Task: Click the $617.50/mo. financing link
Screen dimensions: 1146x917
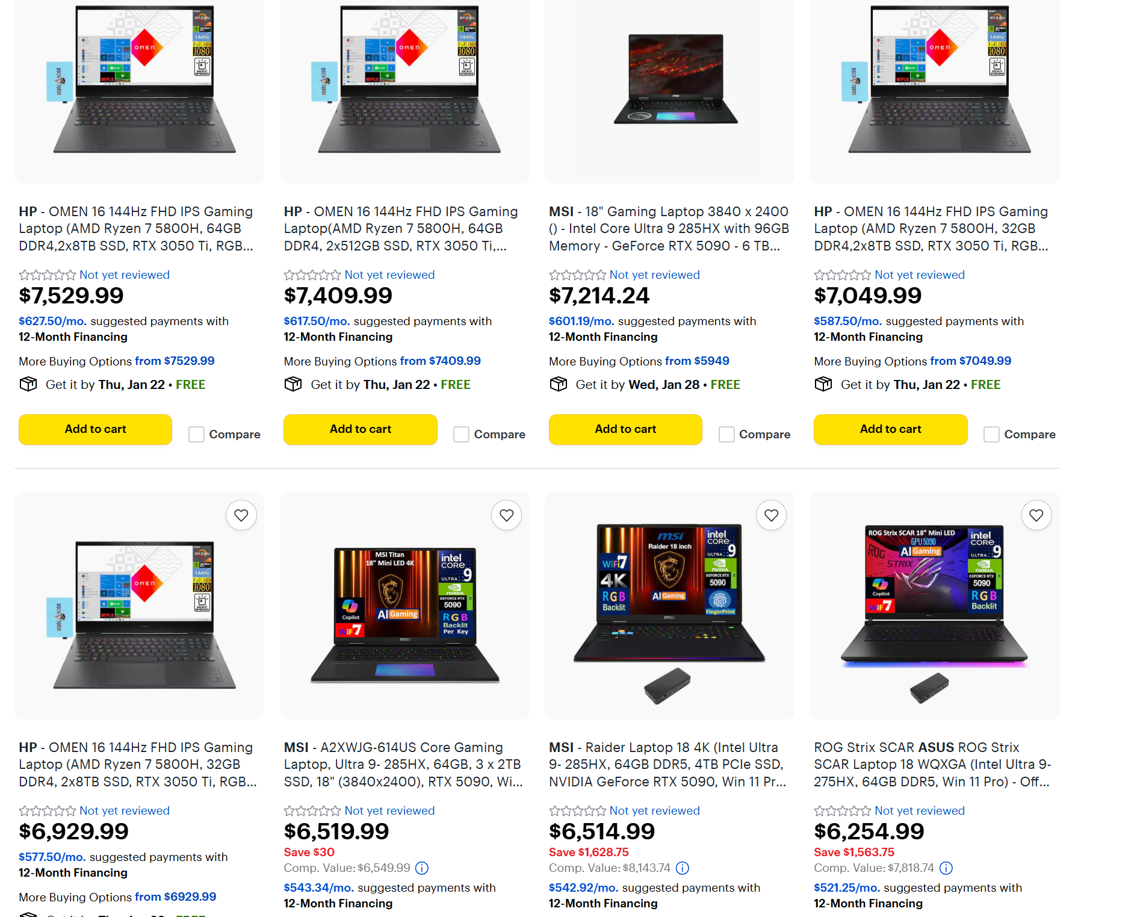Action: coord(317,322)
